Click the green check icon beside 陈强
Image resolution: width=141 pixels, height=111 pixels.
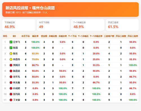(x=11, y=48)
